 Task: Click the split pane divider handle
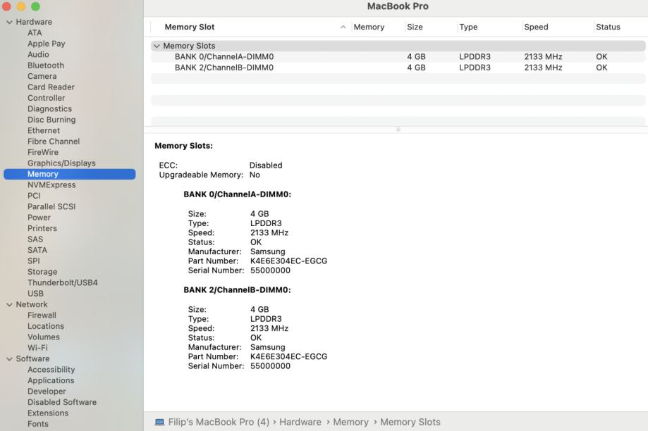398,130
